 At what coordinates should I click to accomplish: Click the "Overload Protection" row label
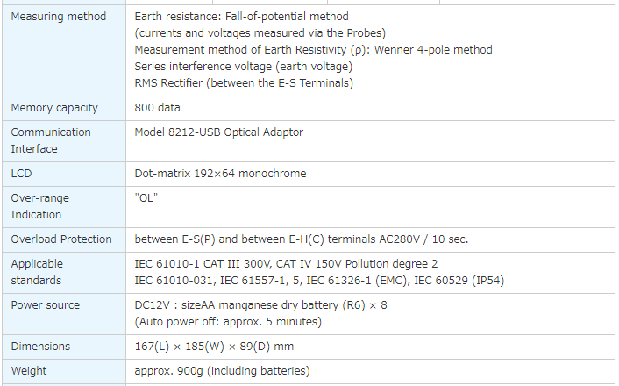point(61,239)
